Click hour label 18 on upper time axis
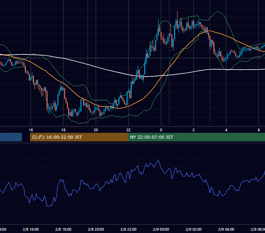265x233 pixels. pos(64,130)
